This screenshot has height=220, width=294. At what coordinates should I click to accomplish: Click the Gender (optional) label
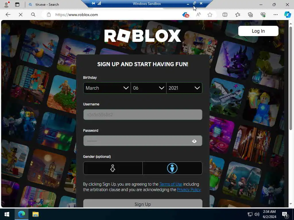pyautogui.click(x=97, y=157)
